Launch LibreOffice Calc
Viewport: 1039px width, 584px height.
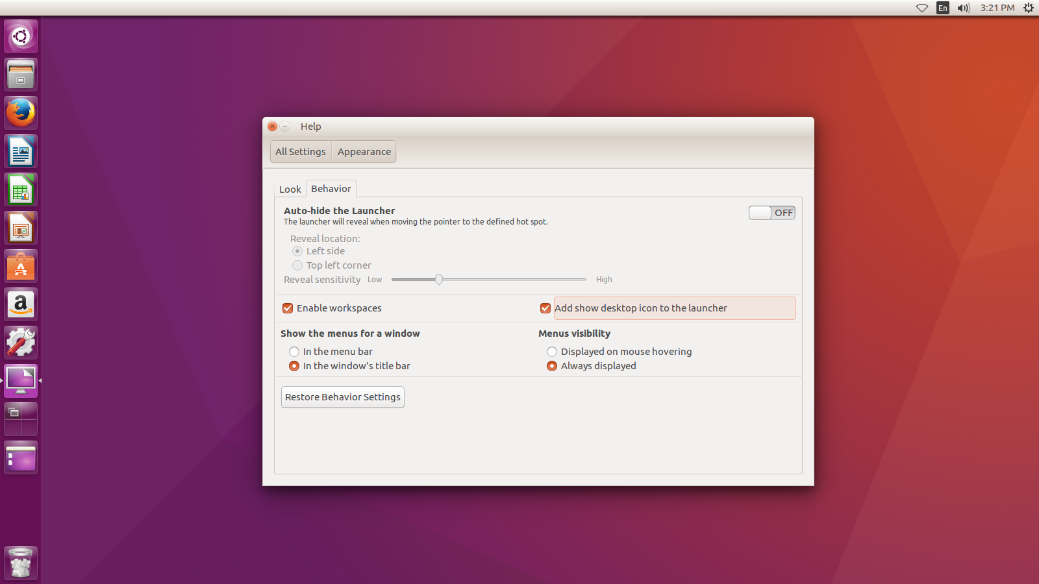[21, 189]
